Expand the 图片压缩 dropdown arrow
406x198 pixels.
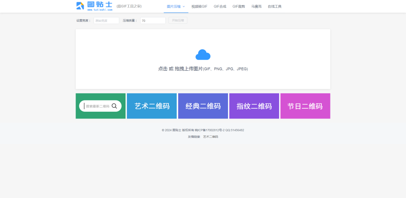(184, 6)
